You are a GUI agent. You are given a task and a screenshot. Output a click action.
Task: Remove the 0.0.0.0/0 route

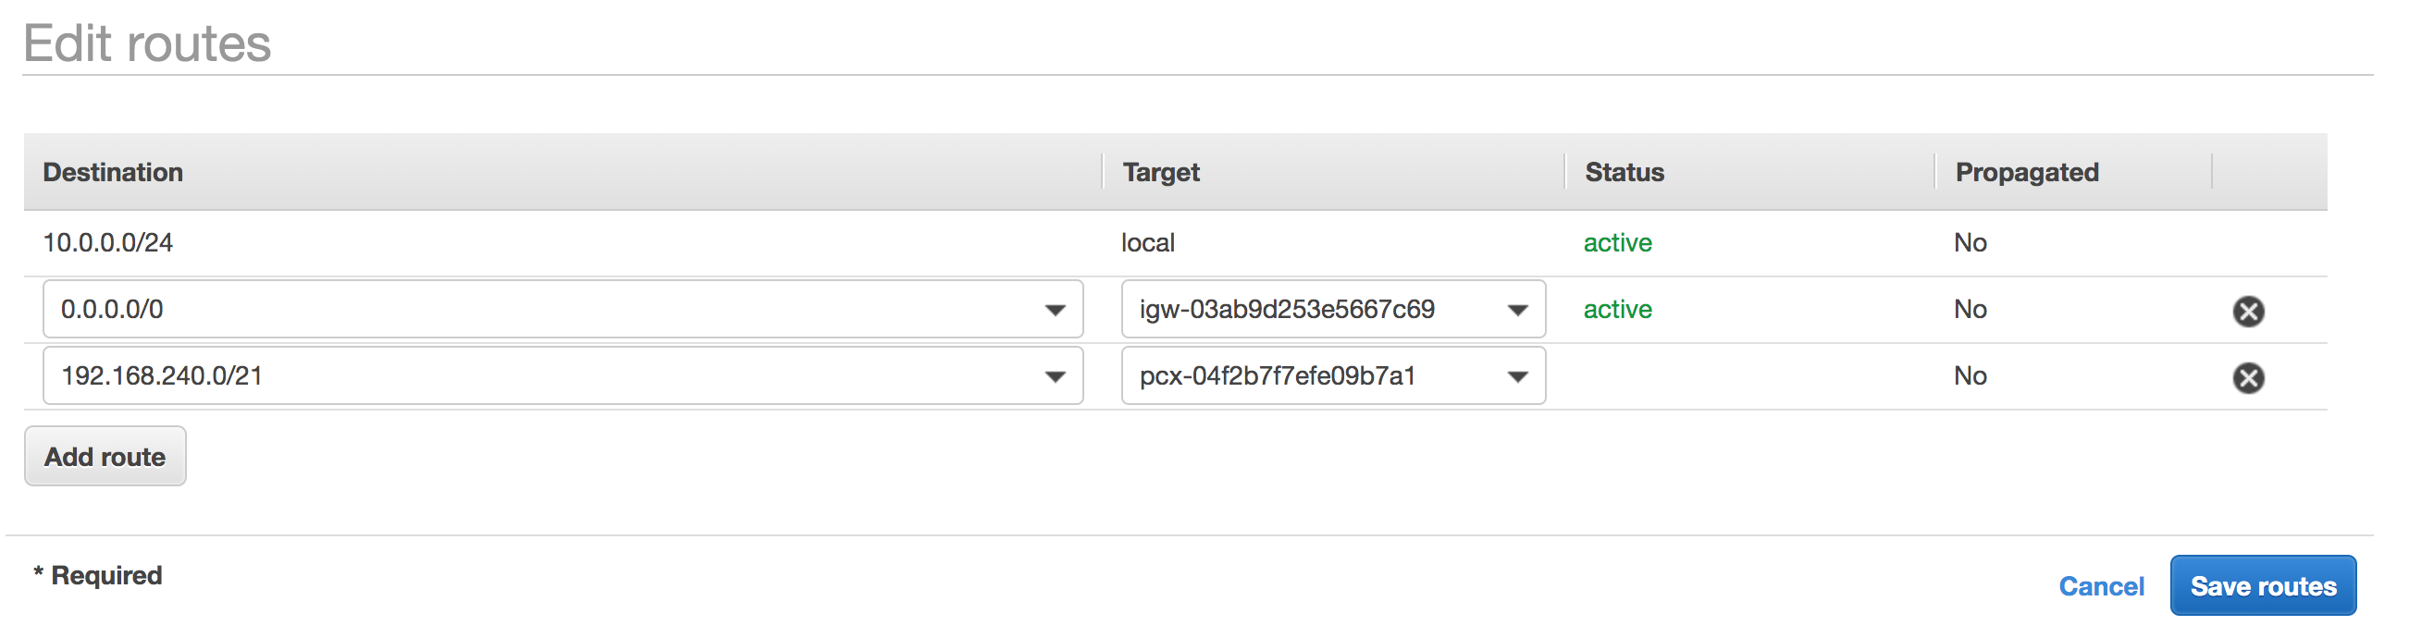(2248, 310)
